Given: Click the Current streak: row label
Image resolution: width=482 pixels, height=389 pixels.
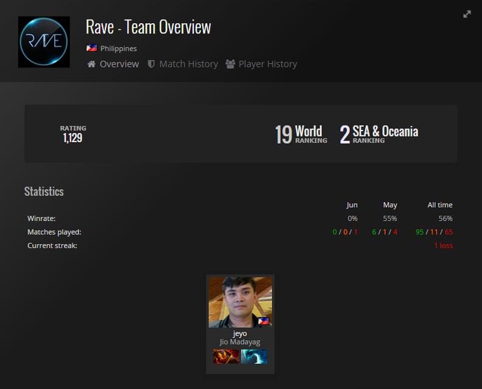Looking at the screenshot, I should [52, 245].
